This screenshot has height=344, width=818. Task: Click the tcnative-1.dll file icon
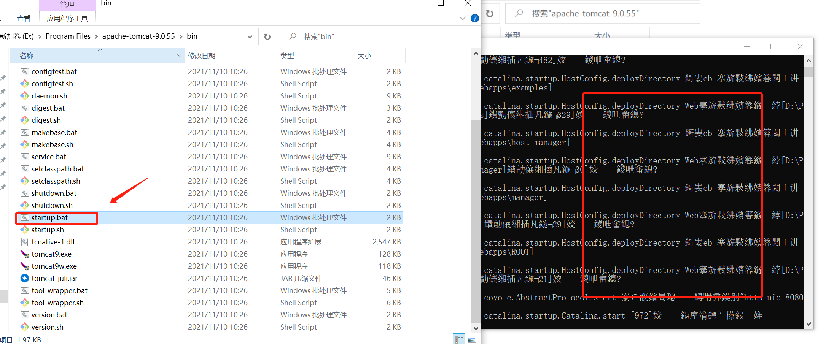coord(25,242)
